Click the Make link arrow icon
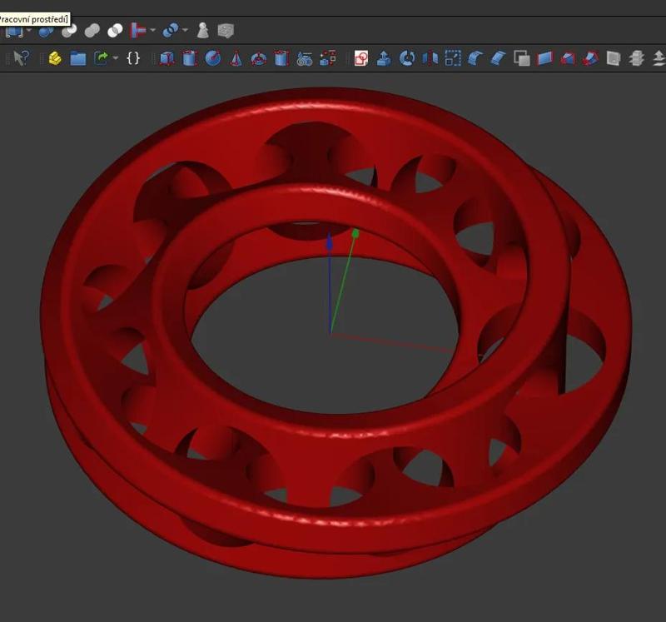 (x=101, y=58)
